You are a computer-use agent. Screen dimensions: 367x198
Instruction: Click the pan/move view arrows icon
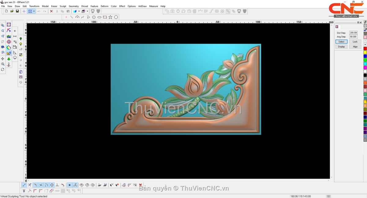point(3,58)
